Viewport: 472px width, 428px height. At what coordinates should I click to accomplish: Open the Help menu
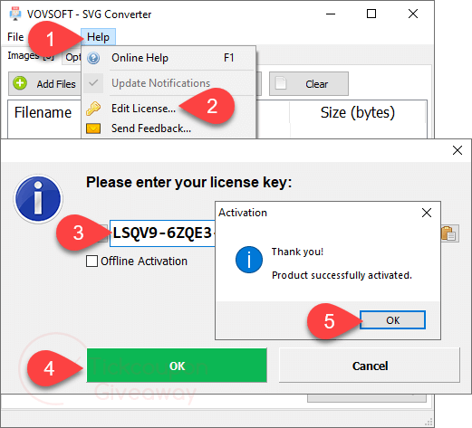point(98,37)
